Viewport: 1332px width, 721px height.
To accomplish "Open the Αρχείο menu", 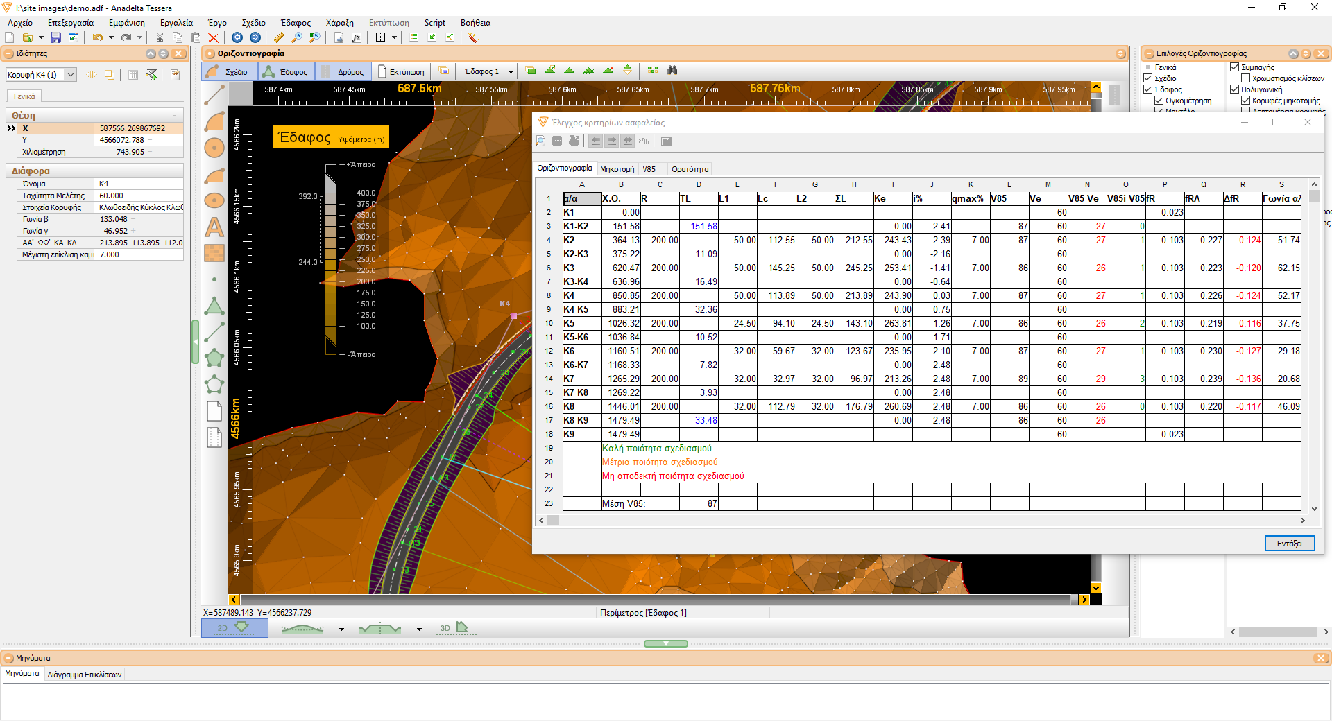I will pyautogui.click(x=20, y=23).
